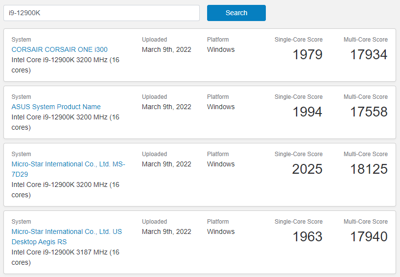Click the multi-core score 17940
Image resolution: width=400 pixels, height=277 pixels.
click(369, 237)
